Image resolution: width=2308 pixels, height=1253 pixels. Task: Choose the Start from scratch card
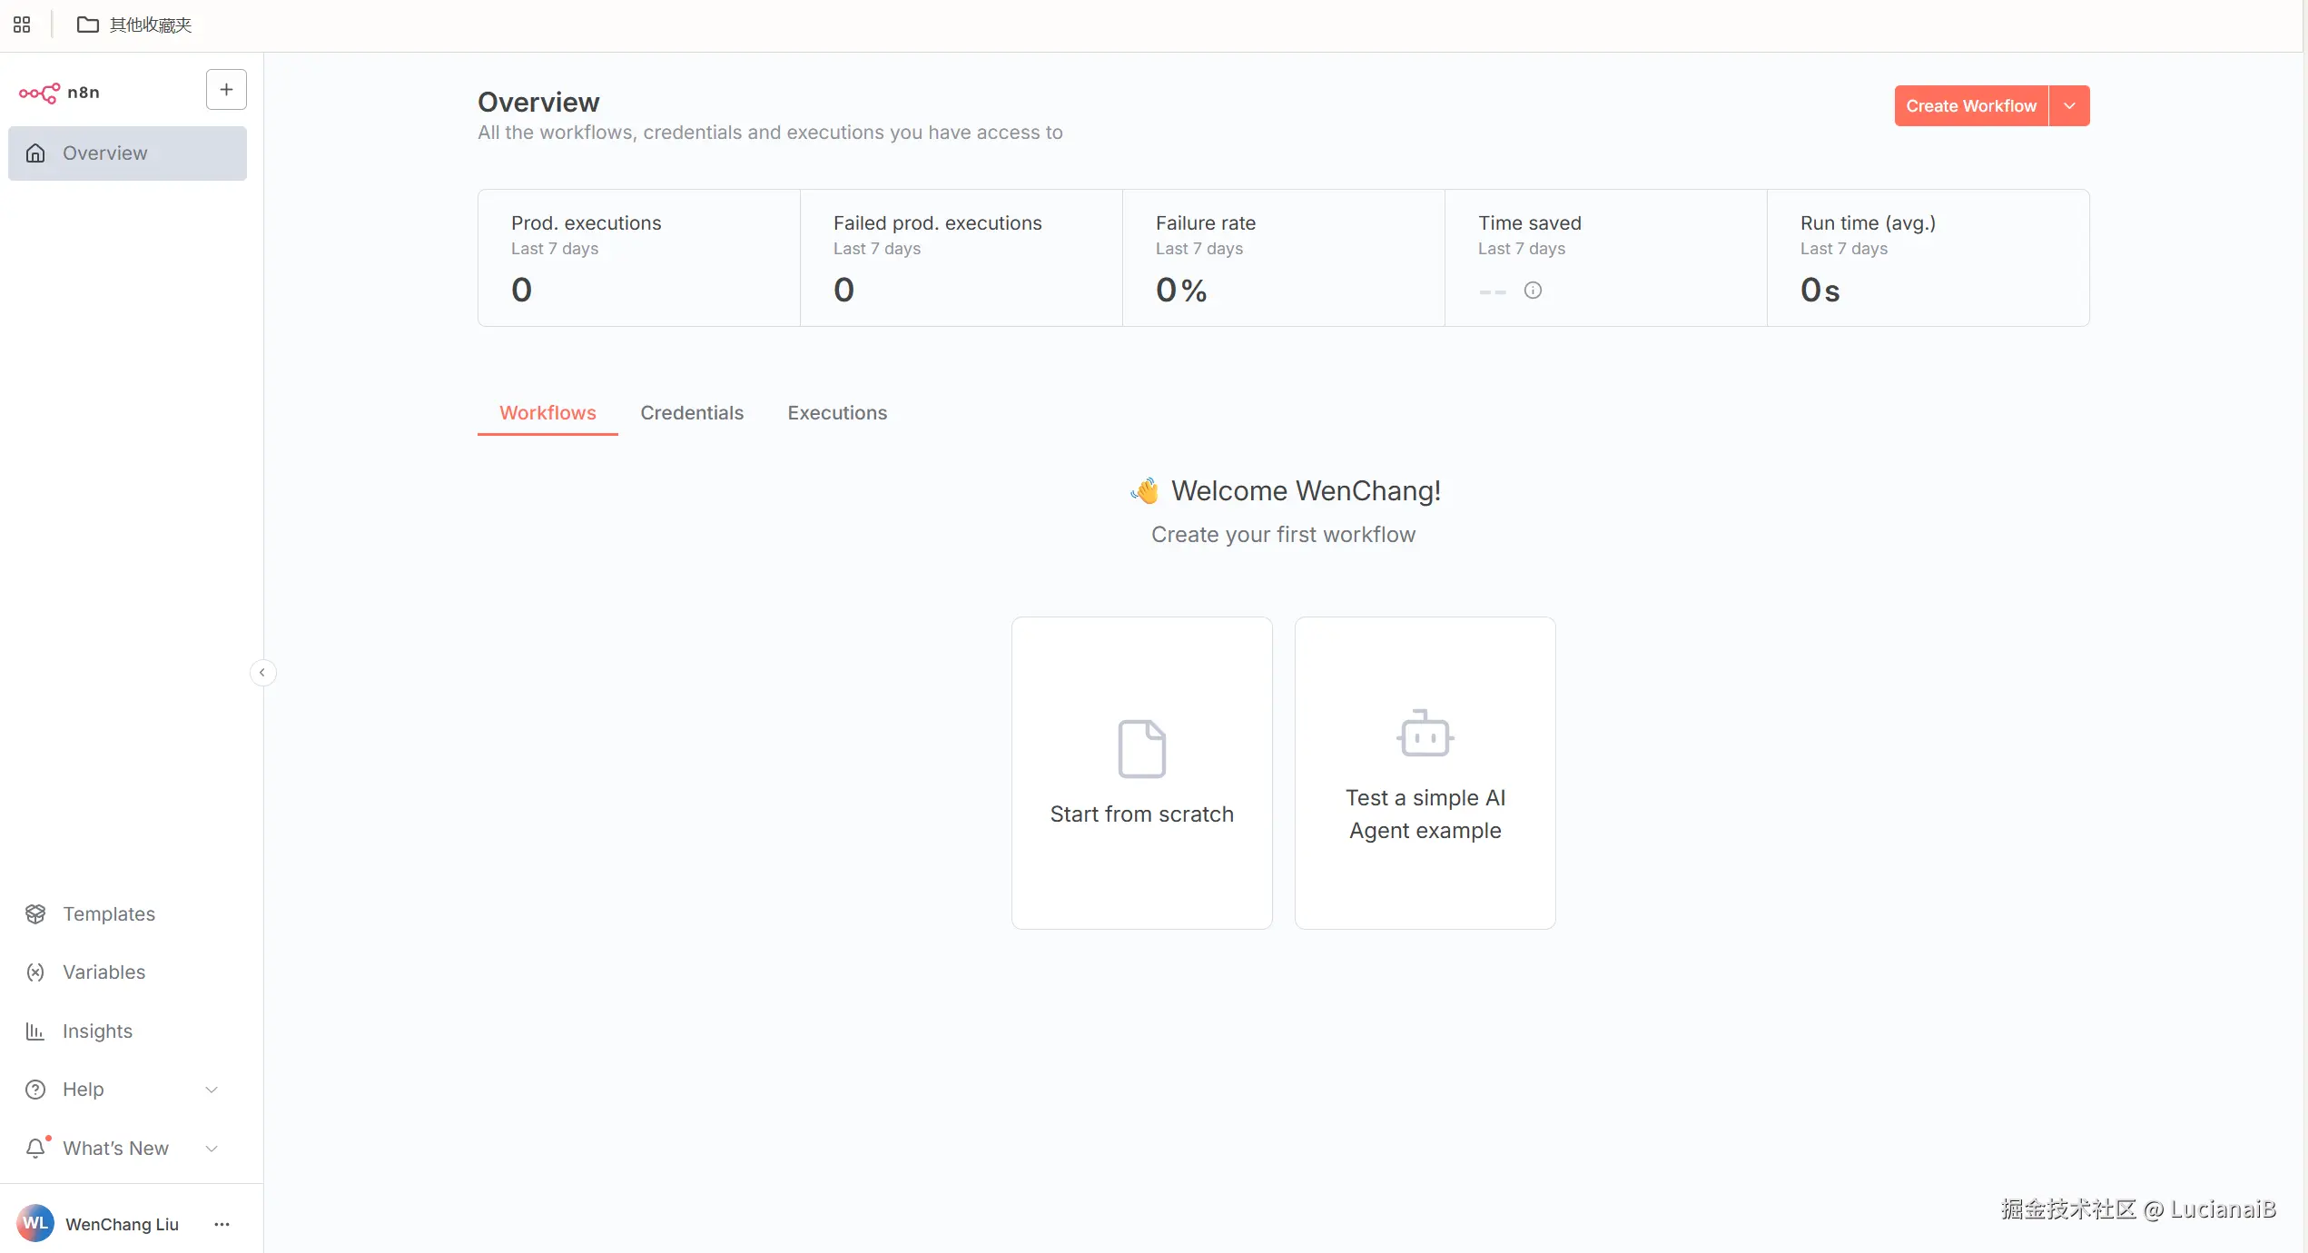(x=1141, y=773)
